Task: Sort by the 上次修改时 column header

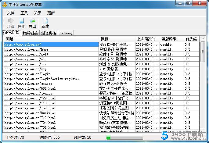Action: click(x=147, y=39)
